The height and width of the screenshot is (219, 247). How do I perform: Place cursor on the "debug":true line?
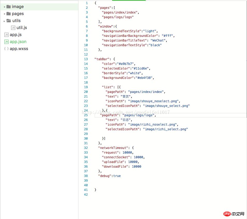tap(109, 176)
